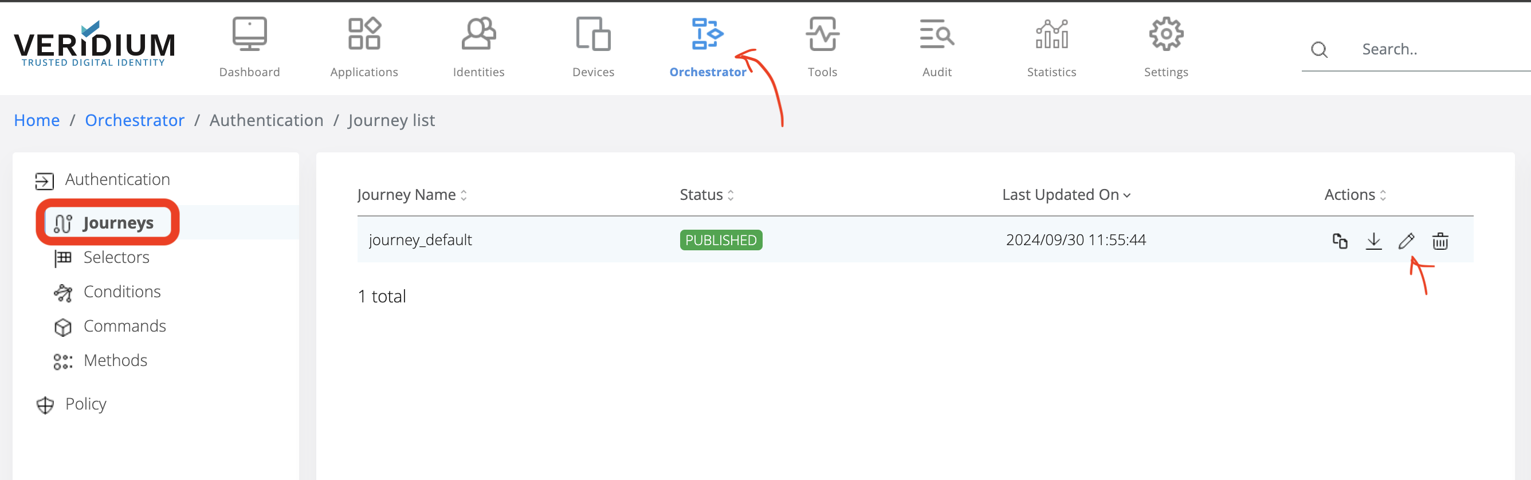Expand the Policy section in sidebar
This screenshot has width=1531, height=480.
85,404
